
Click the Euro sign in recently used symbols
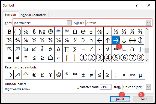[34, 75]
